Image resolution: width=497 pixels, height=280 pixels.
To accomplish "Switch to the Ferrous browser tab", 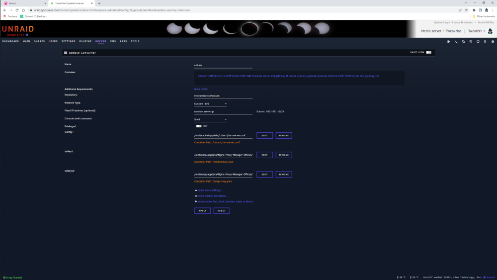I will point(25,3).
